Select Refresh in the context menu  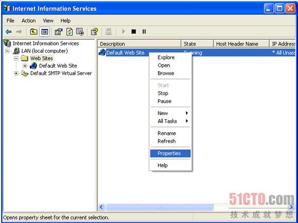[170, 141]
